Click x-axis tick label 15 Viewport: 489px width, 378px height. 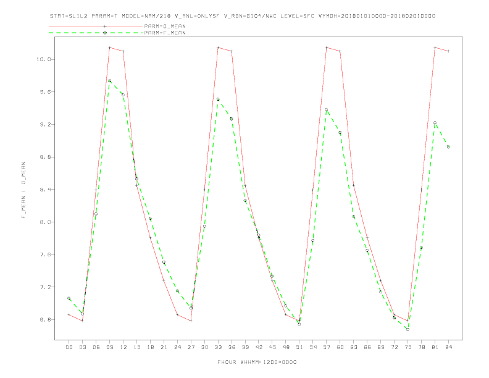coord(136,347)
